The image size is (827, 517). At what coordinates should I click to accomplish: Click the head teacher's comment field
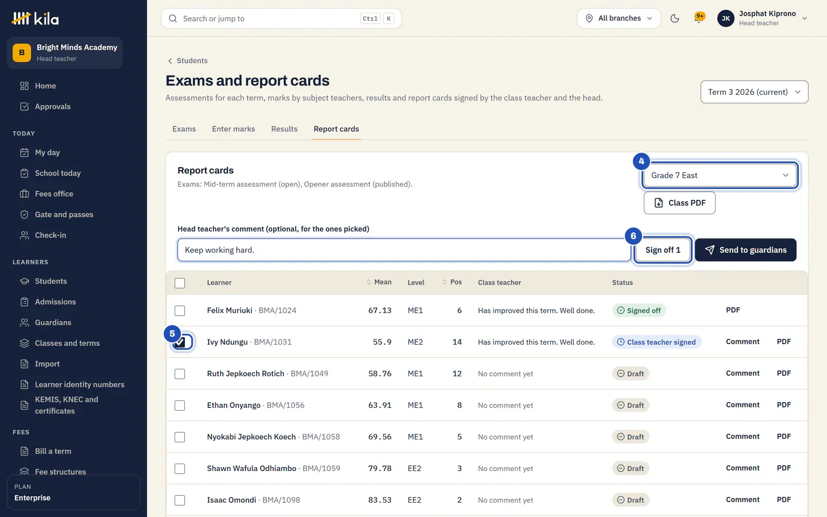pos(404,250)
